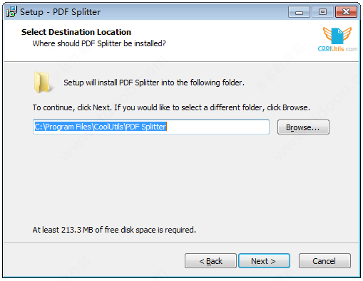Click the "Setup will install PDF Splitter" message
The height and width of the screenshot is (281, 363).
click(154, 83)
